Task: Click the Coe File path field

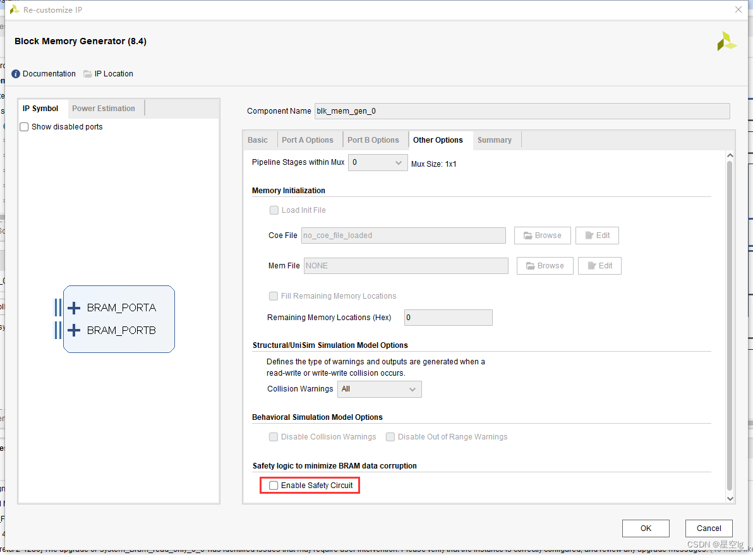Action: point(404,236)
